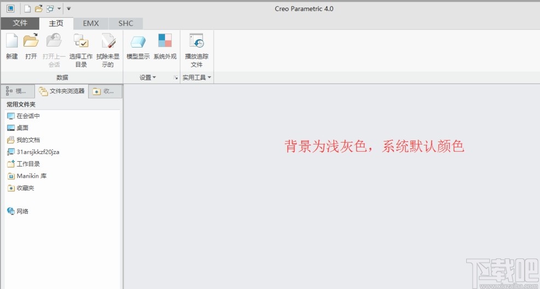Click the 播放追踪文件 ribbon button
The width and height of the screenshot is (540, 289).
tap(197, 50)
